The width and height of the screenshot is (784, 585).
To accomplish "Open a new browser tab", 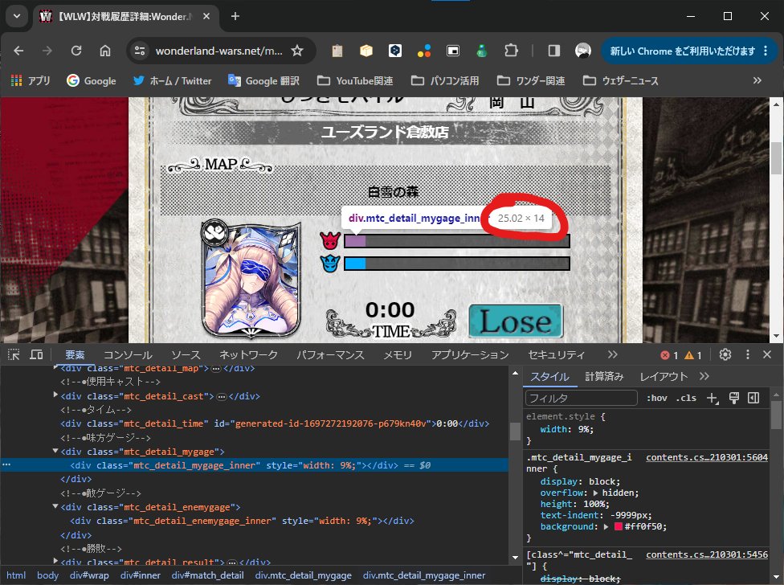I will point(235,16).
